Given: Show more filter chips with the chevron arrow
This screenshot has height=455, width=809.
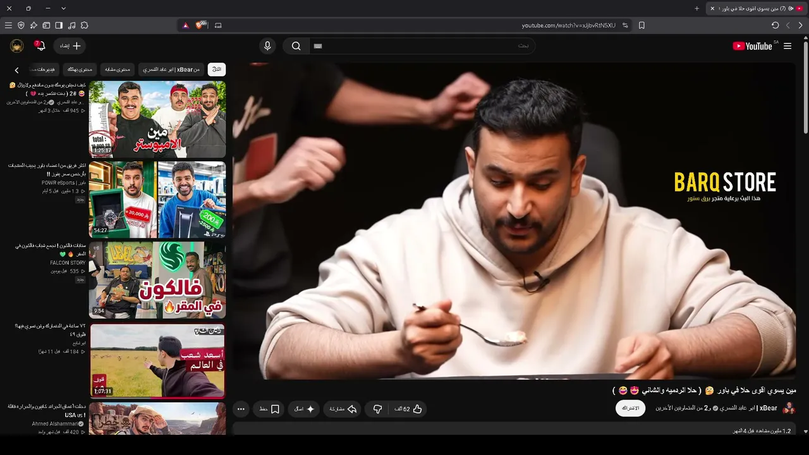Looking at the screenshot, I should point(17,70).
